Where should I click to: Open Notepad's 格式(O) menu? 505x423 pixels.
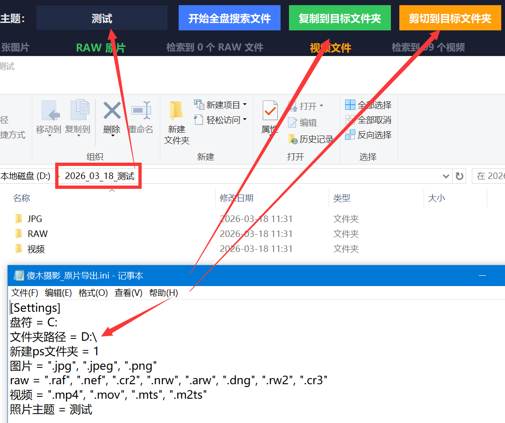point(93,293)
